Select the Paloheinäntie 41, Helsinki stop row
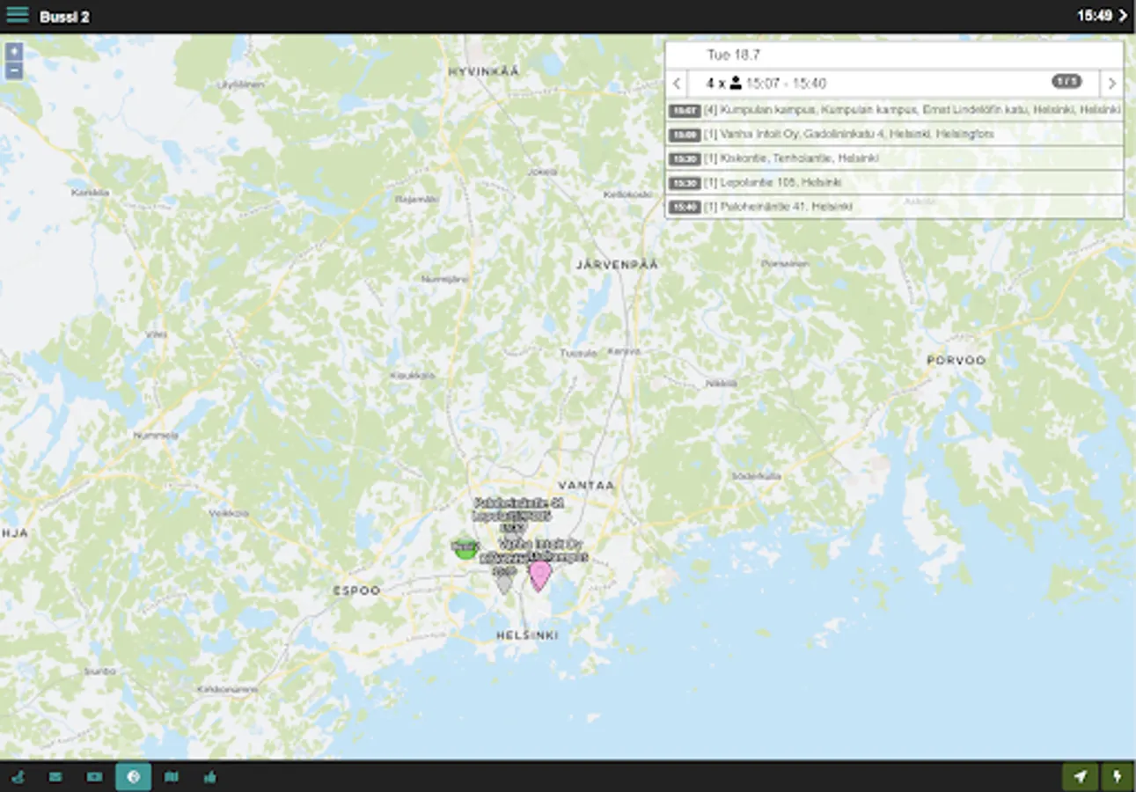The width and height of the screenshot is (1136, 792). [x=894, y=206]
